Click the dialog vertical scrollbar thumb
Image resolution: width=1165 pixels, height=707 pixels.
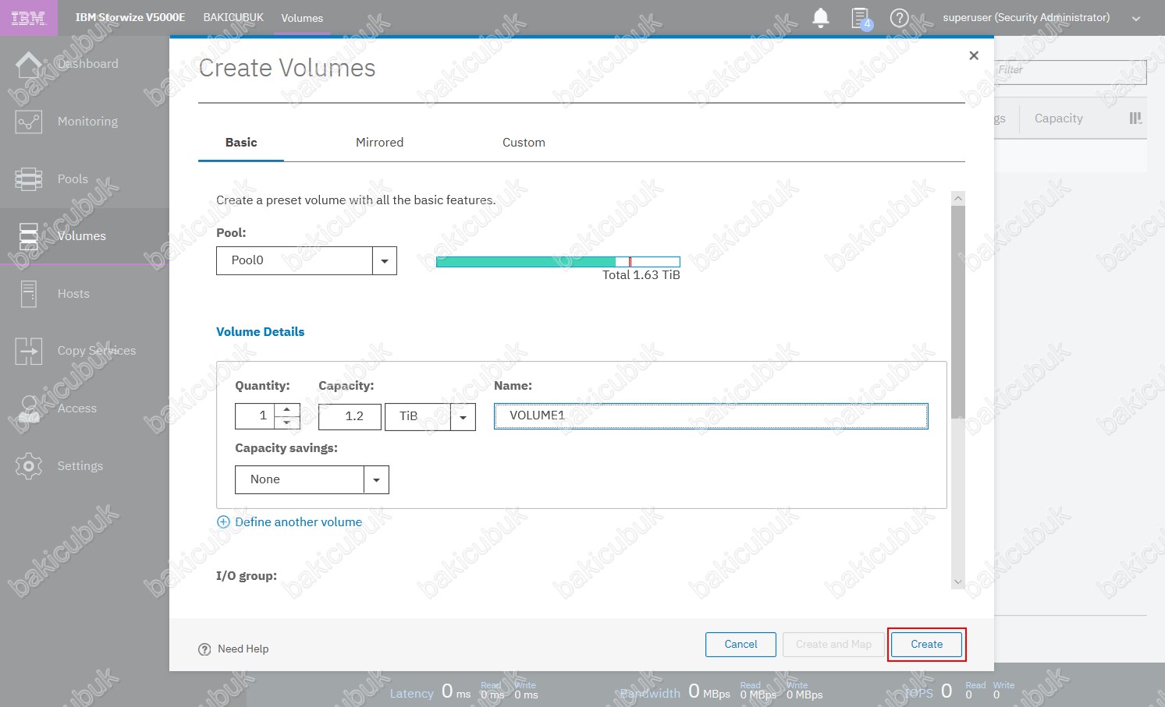(958, 312)
